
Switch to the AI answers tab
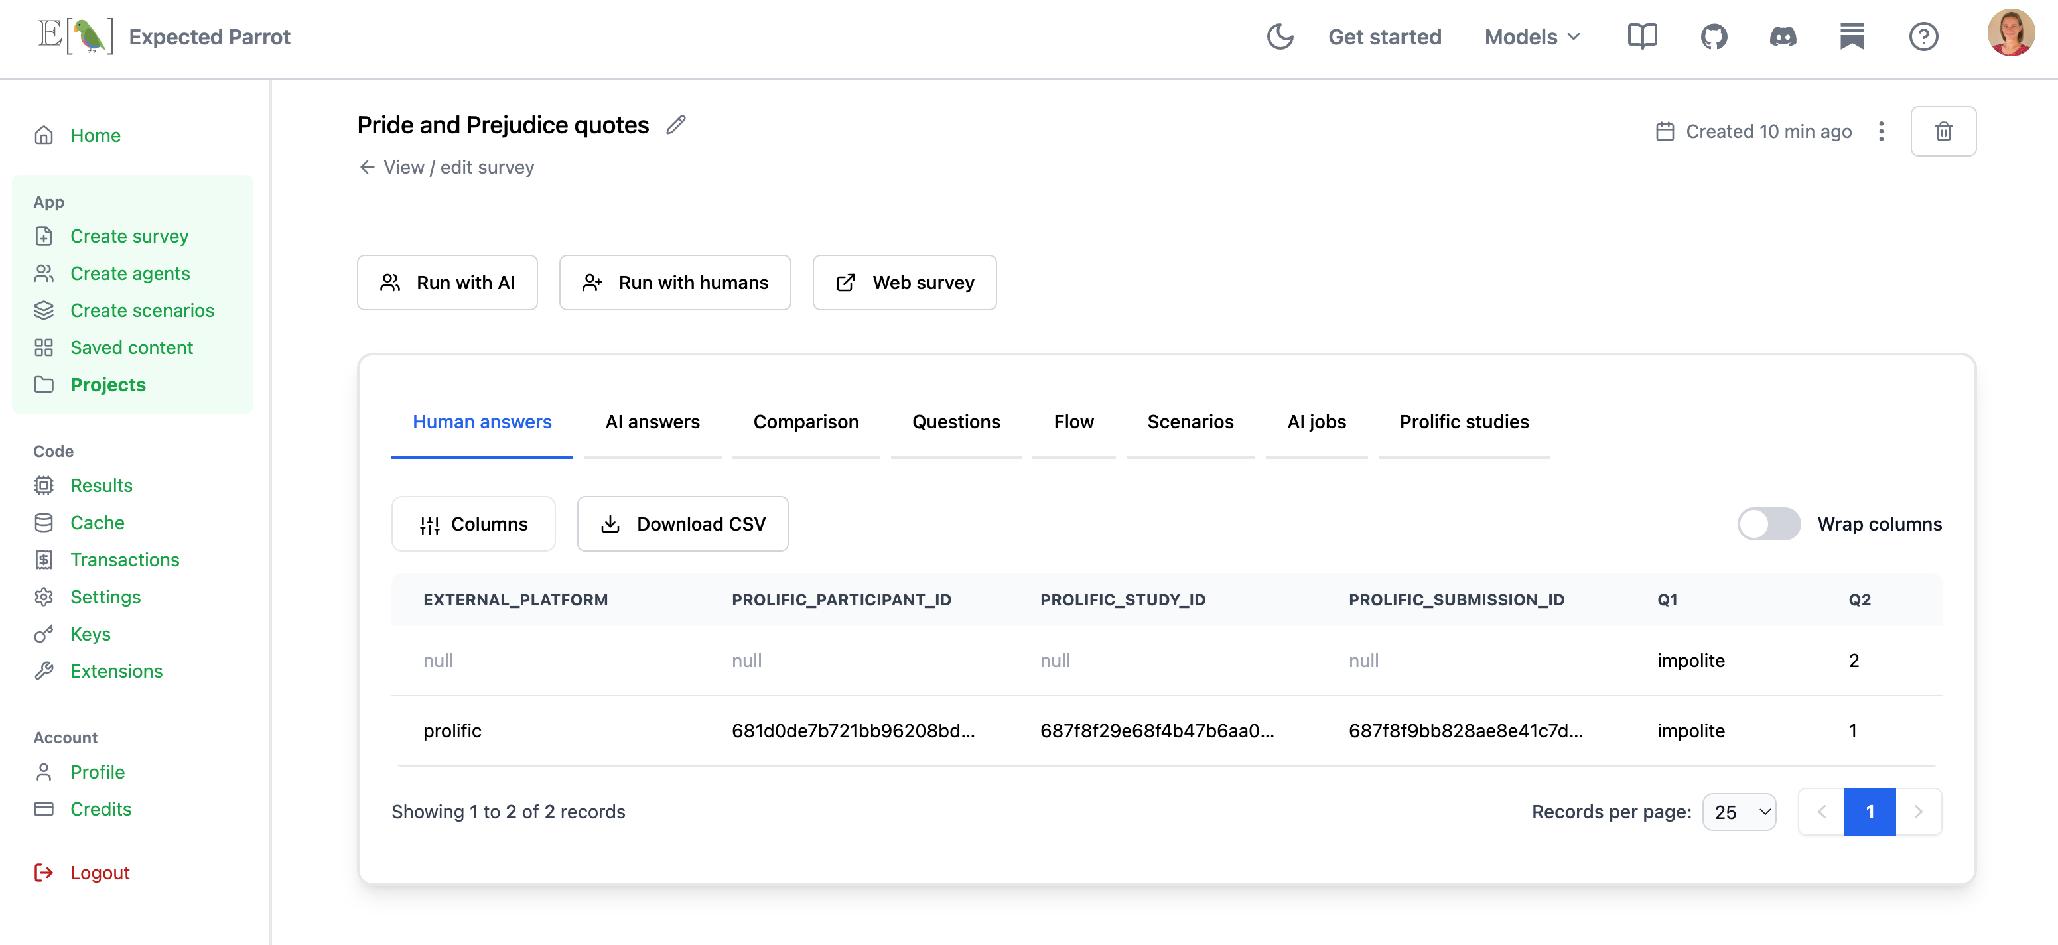click(652, 422)
